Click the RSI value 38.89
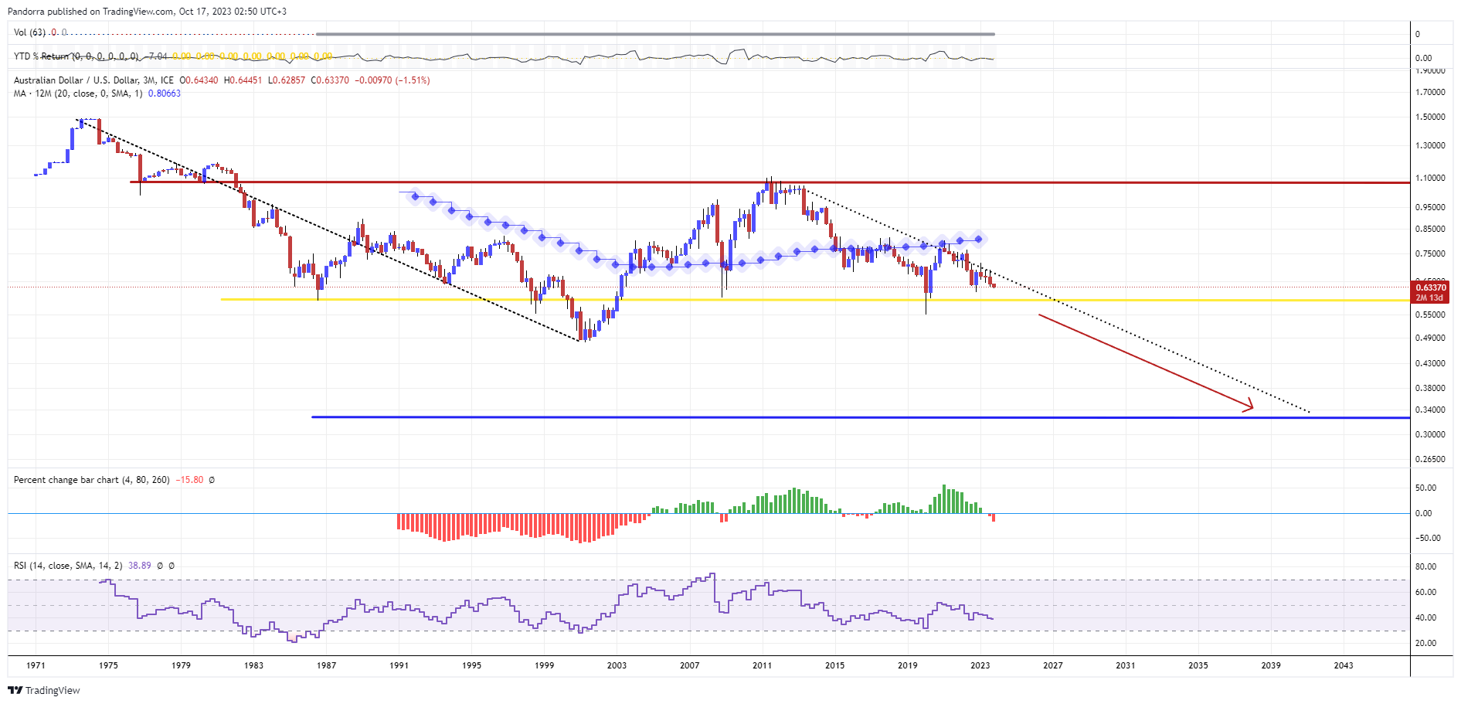This screenshot has height=704, width=1461. (x=140, y=566)
